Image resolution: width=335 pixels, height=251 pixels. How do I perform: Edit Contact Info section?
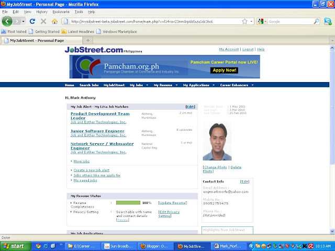coord(244,181)
